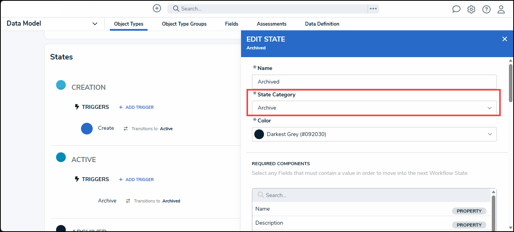514x232 pixels.
Task: Open the settings gear icon
Action: tap(471, 9)
